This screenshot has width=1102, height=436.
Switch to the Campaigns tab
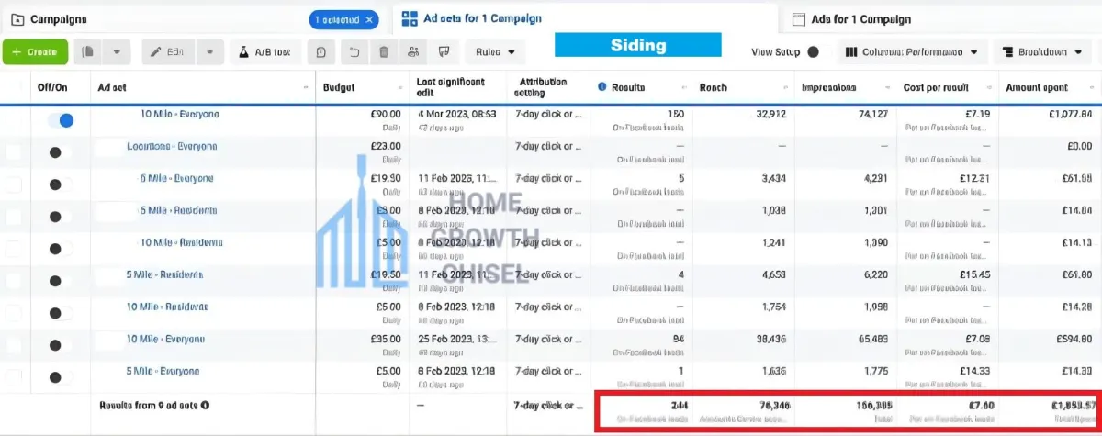tap(60, 19)
